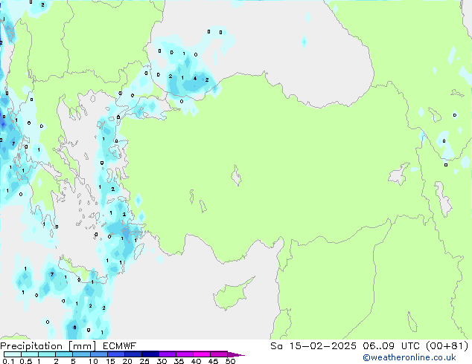Image resolution: width=472 pixels, height=364 pixels.
Task: Click the 50 label on the legend scale
Action: tap(230, 361)
